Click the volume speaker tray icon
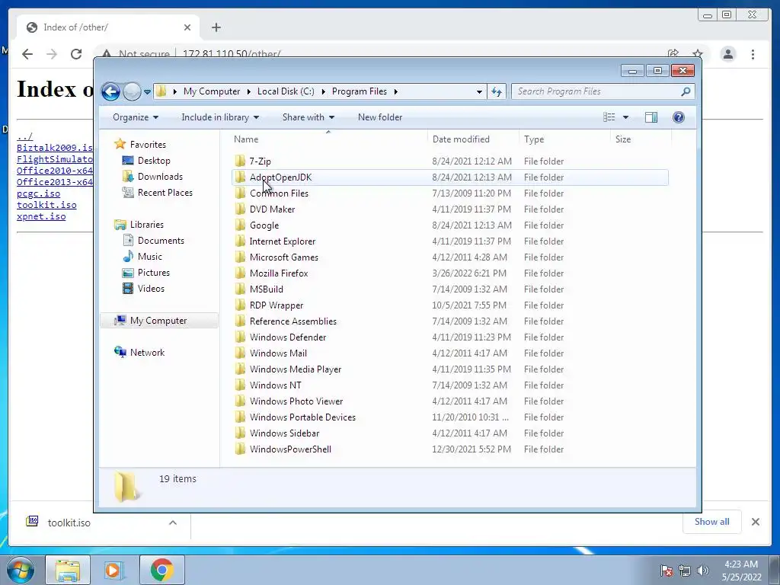This screenshot has height=585, width=780. tap(702, 571)
